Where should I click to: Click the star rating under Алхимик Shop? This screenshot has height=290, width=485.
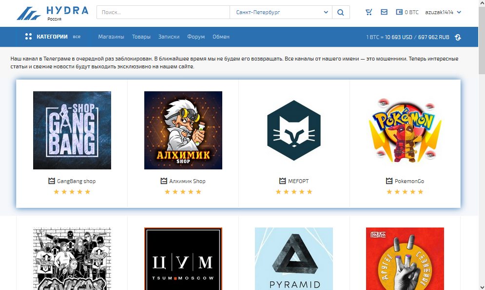coord(183,192)
